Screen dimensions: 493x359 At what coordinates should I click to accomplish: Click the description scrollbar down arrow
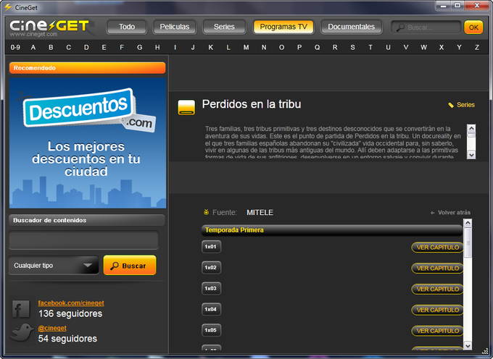[x=471, y=155]
